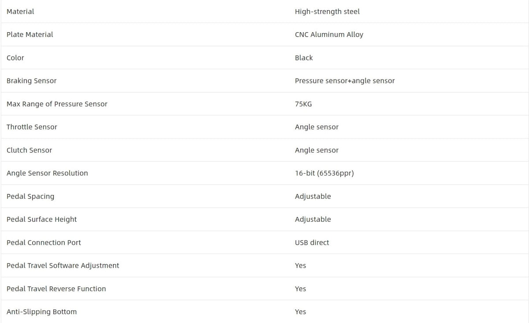Screen dimensions: 529x323
Task: Click the 'Color' row label
Action: pos(15,58)
